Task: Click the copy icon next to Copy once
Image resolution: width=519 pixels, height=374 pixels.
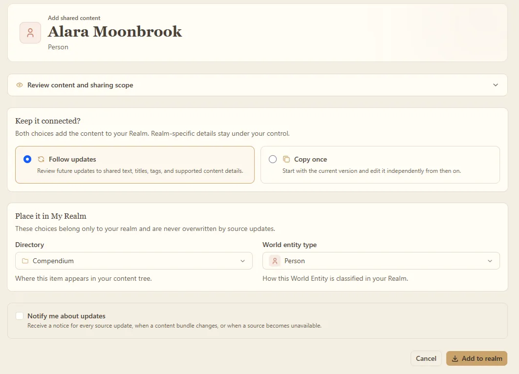Action: click(286, 159)
